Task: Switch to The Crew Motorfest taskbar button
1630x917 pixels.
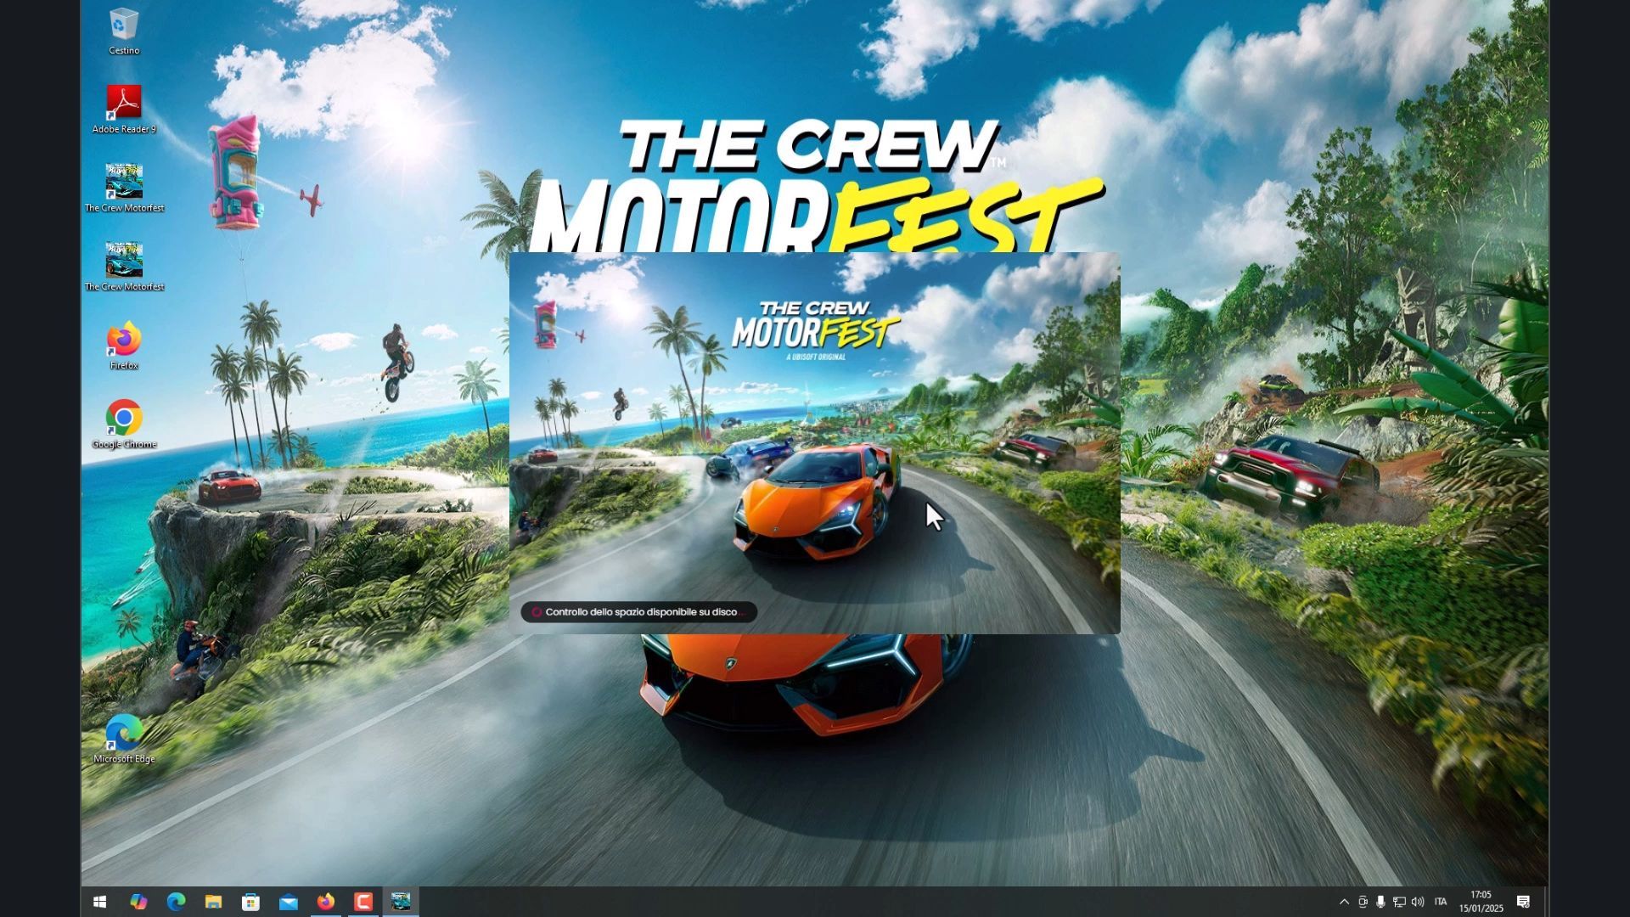Action: click(401, 902)
